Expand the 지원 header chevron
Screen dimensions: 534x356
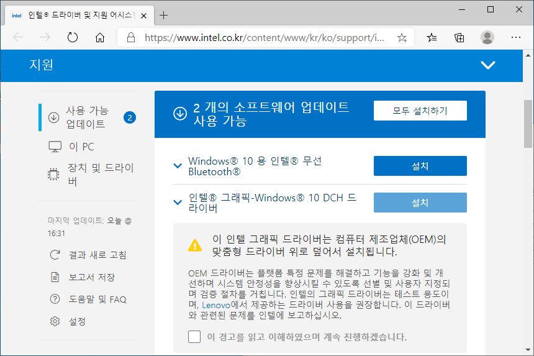[487, 65]
